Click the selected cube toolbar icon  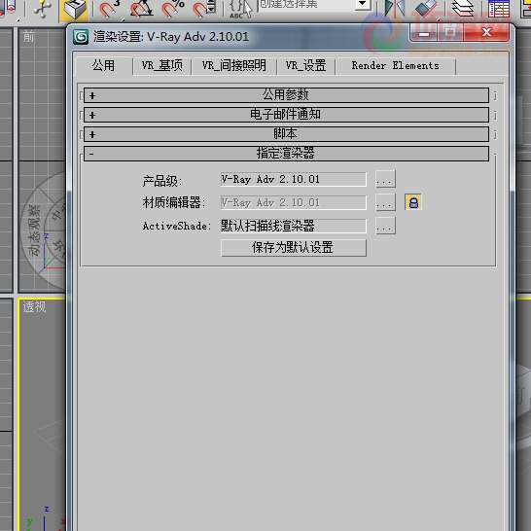tap(74, 10)
